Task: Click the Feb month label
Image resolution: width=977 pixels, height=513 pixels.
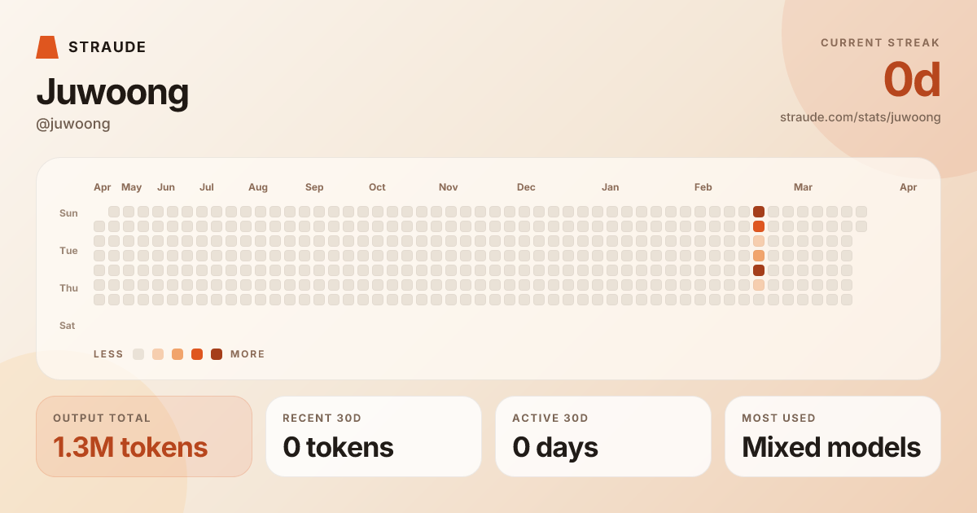Action: [x=703, y=187]
